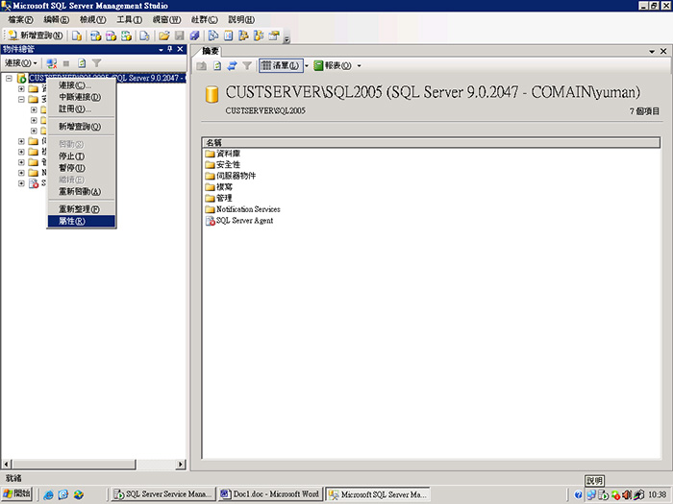Image resolution: width=673 pixels, height=504 pixels.
Task: Click Object Explorer horizontal scrollbar left arrow
Action: pos(6,464)
